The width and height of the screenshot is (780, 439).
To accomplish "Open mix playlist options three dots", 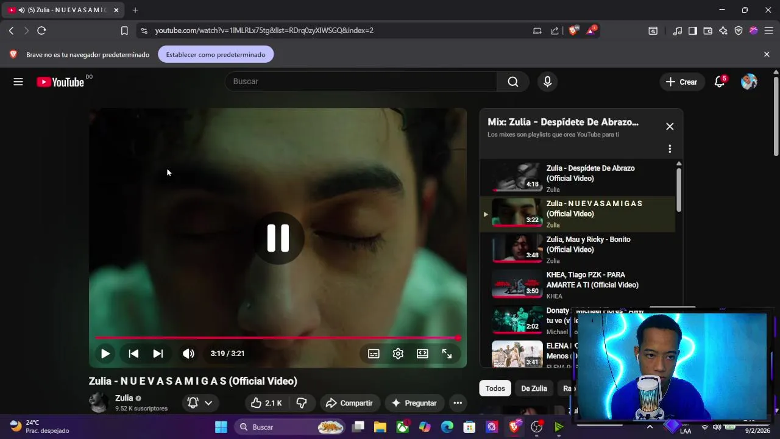I will click(x=670, y=149).
